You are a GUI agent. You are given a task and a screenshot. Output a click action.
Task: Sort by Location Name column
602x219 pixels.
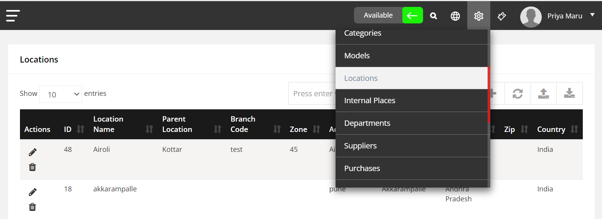click(x=149, y=129)
